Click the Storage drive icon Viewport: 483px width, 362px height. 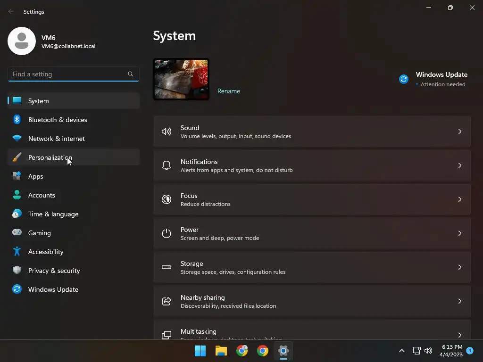coord(167,267)
